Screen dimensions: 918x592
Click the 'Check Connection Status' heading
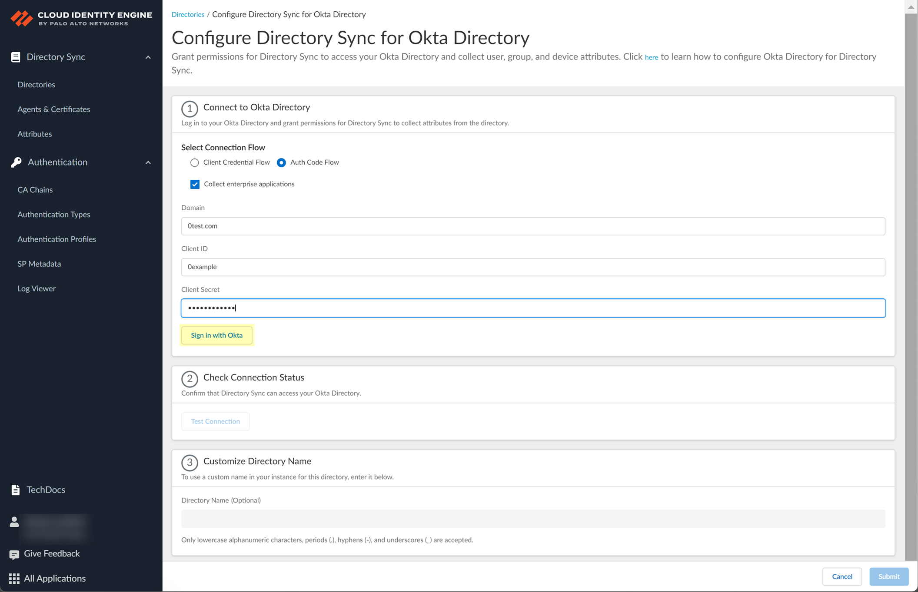[x=254, y=377]
